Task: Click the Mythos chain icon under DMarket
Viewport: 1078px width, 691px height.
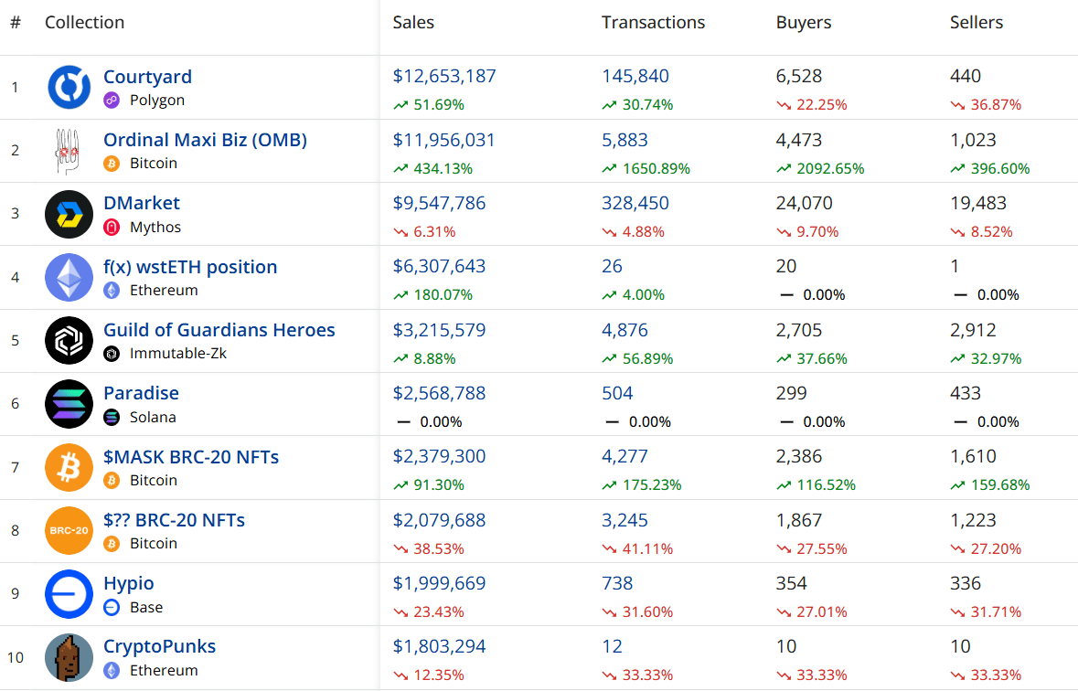Action: [112, 227]
